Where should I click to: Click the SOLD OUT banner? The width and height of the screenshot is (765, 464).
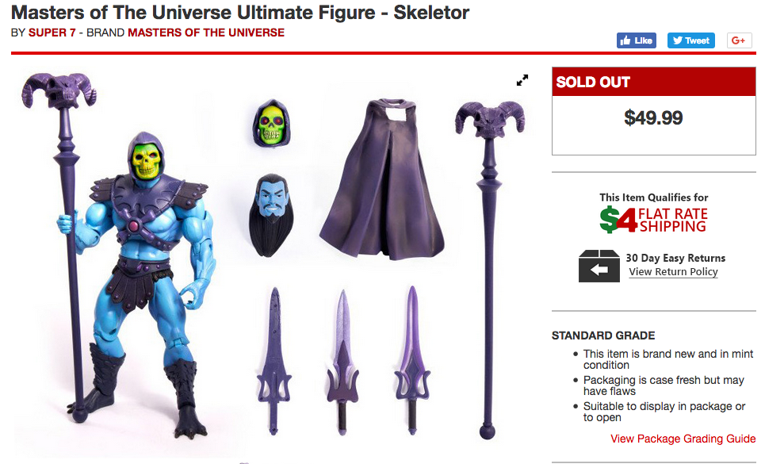654,82
